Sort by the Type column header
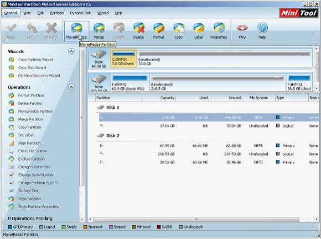Screen dimensions: 321x239 [x=292, y=98]
